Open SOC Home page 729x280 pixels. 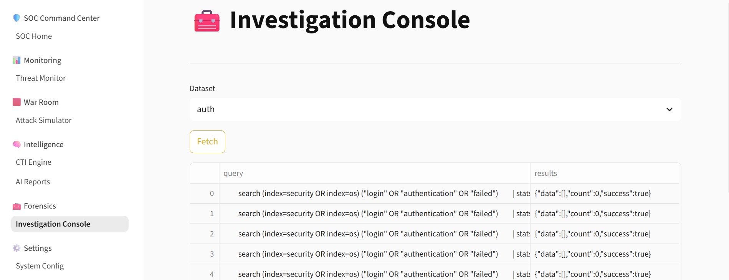(34, 36)
